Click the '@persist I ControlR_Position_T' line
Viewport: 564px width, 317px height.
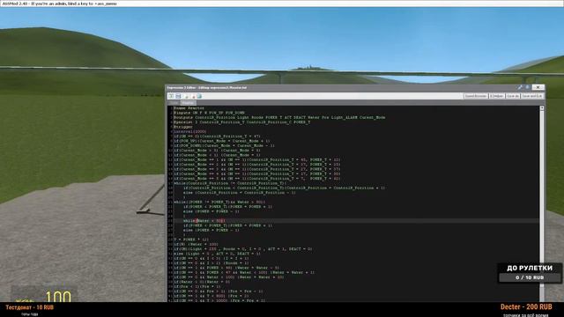[x=241, y=122]
